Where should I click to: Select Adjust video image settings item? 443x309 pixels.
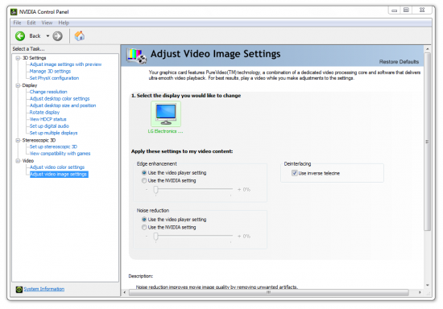click(59, 174)
